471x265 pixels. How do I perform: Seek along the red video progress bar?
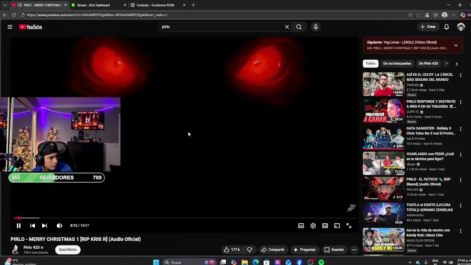tap(184, 218)
